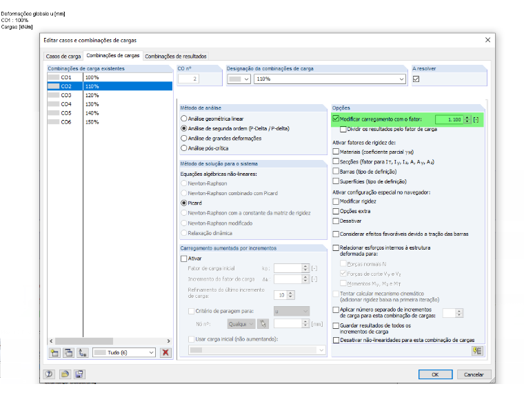Click the save settings disk icon
The width and height of the screenshot is (524, 393).
[x=79, y=374]
